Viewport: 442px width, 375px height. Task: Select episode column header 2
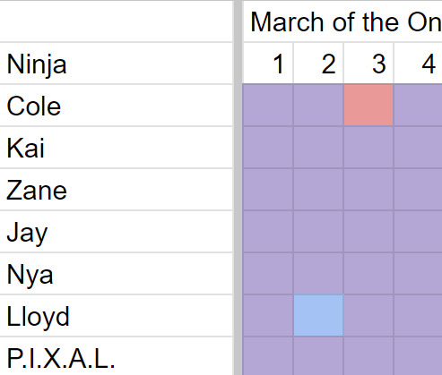[x=318, y=64]
